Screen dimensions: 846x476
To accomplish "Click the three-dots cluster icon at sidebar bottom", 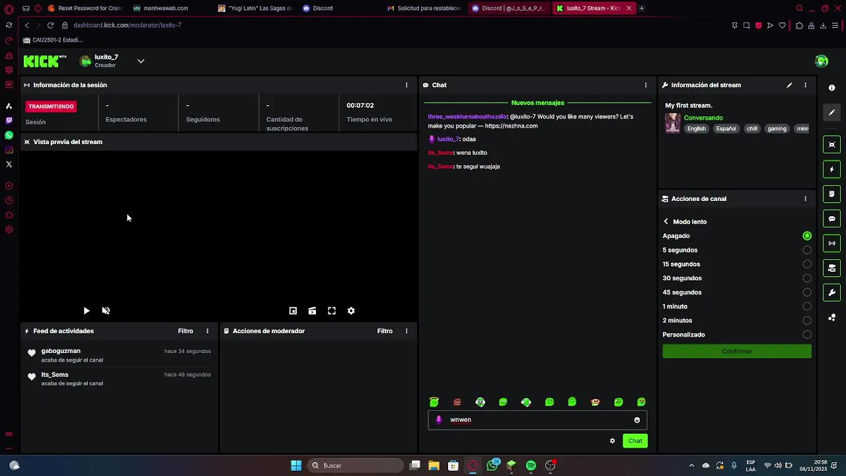I will click(x=831, y=317).
